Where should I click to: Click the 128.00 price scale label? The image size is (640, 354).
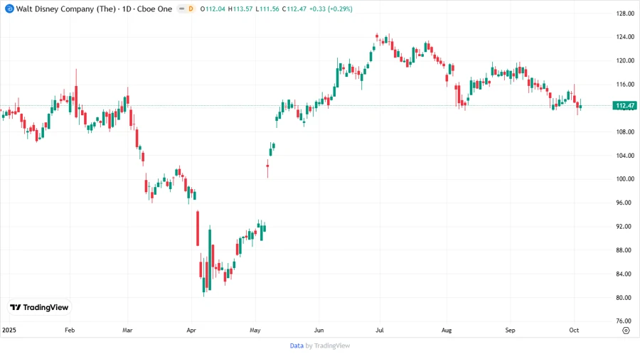point(625,14)
